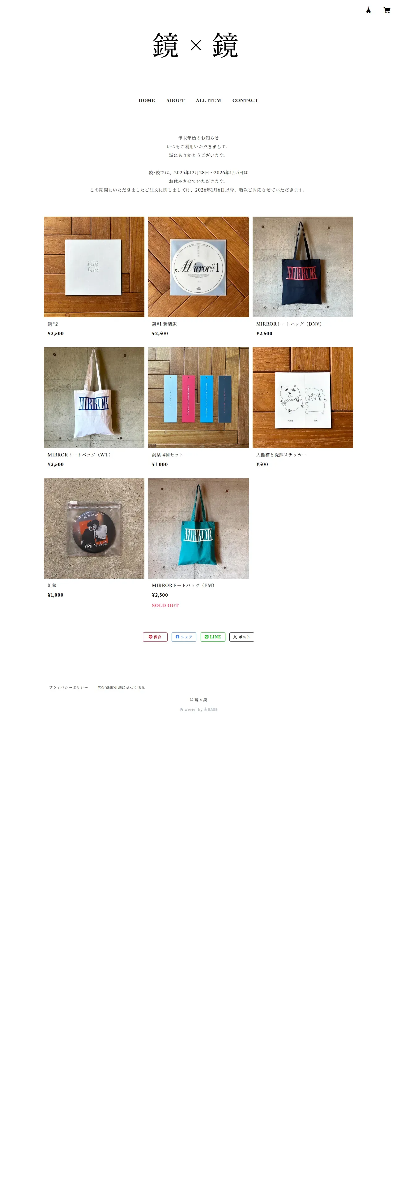
Task: Open the 大熊猫と洗熊ステッカー product title
Action: (281, 455)
